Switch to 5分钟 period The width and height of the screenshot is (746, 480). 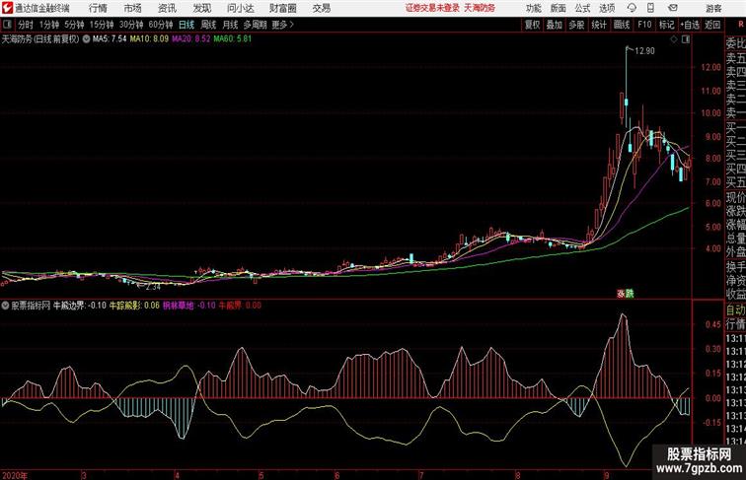pos(74,25)
